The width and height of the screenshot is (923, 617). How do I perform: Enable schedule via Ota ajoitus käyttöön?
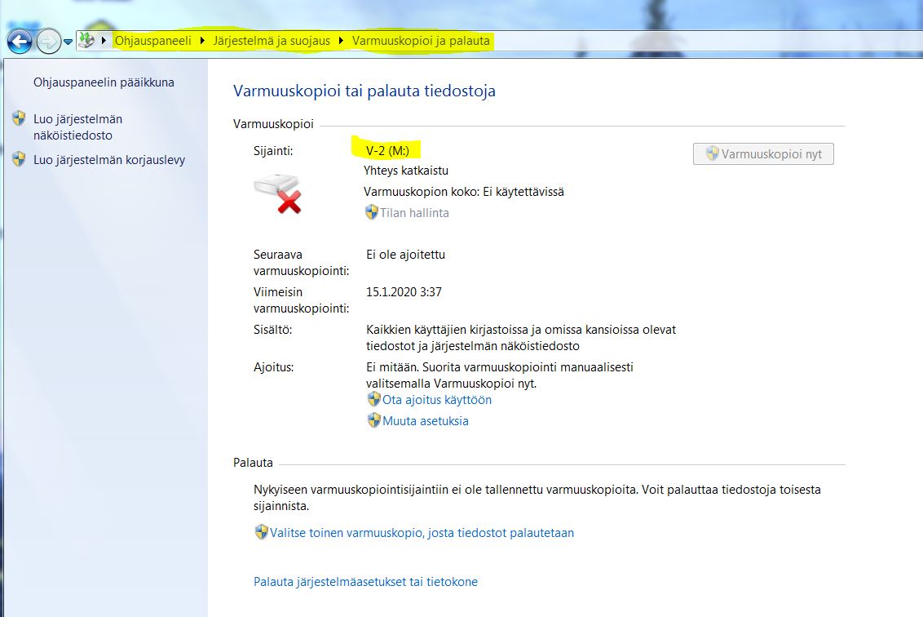pyautogui.click(x=437, y=400)
